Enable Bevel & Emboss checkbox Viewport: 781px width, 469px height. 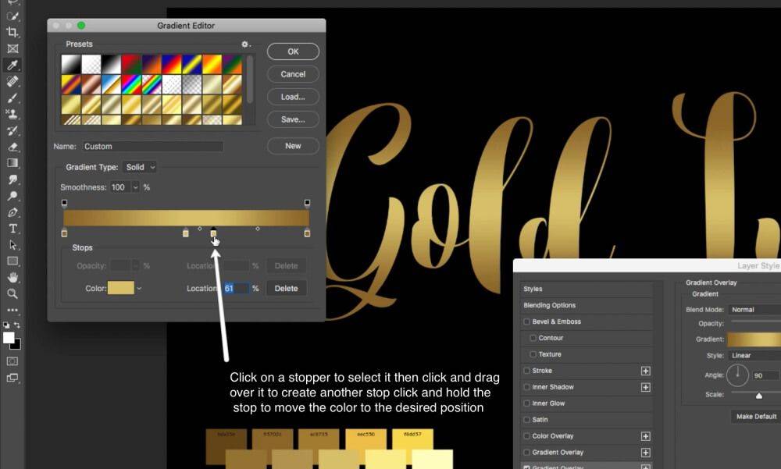coord(526,322)
